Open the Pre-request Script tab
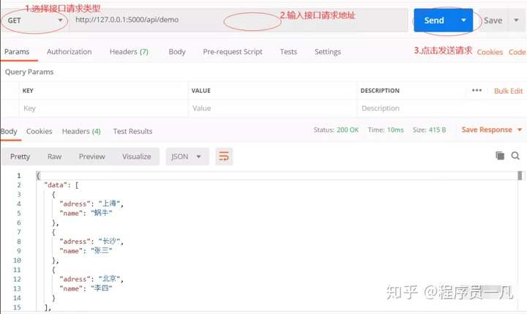527x314 pixels. [233, 52]
